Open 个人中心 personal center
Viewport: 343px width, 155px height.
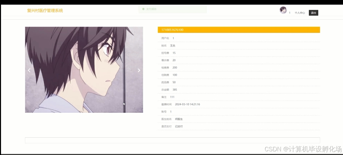[300, 13]
